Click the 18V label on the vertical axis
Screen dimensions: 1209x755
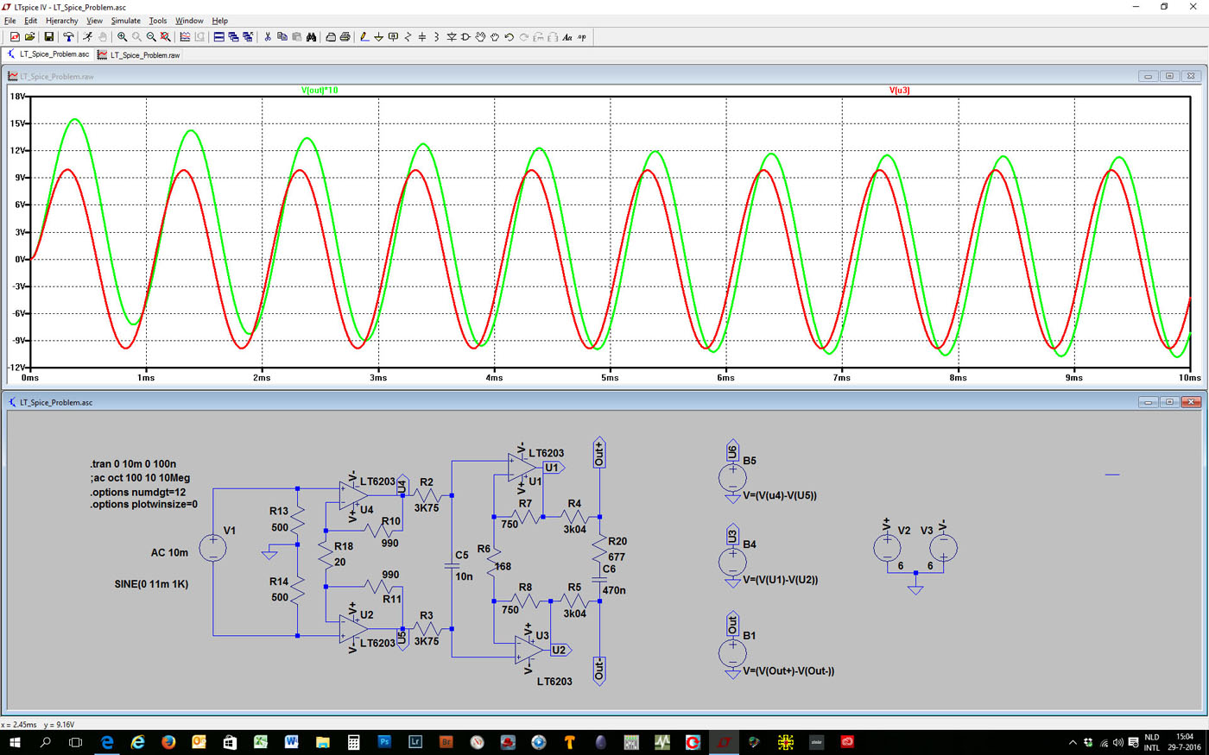click(x=18, y=97)
